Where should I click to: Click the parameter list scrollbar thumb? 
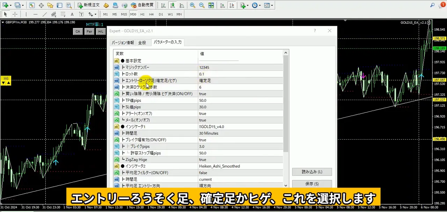tap(286, 104)
